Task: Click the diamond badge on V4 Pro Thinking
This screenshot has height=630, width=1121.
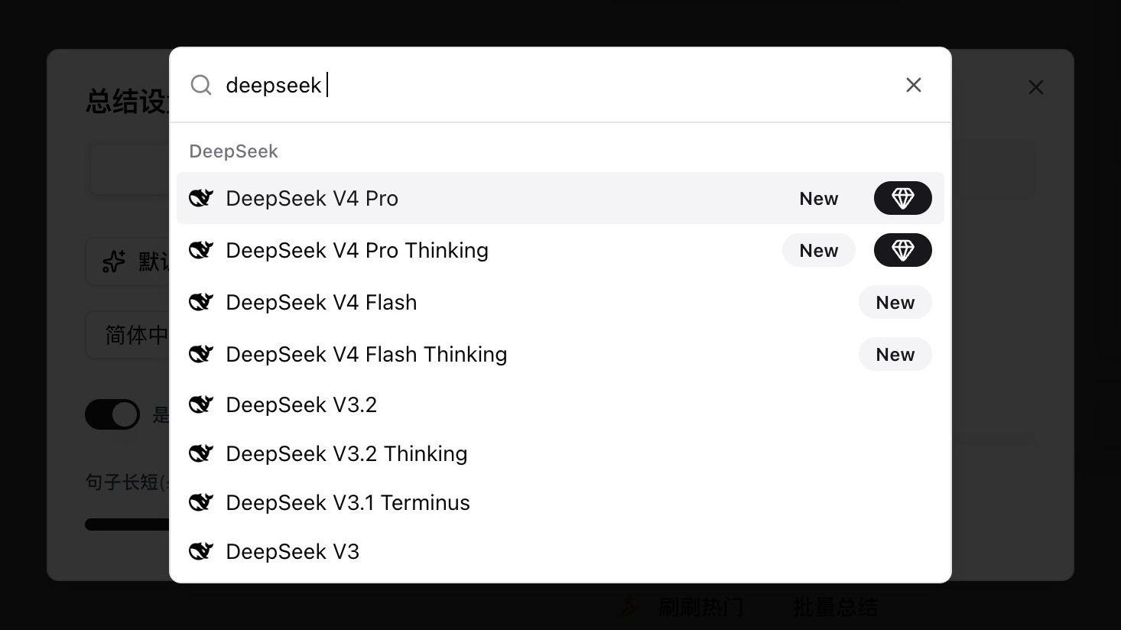Action: coord(902,250)
